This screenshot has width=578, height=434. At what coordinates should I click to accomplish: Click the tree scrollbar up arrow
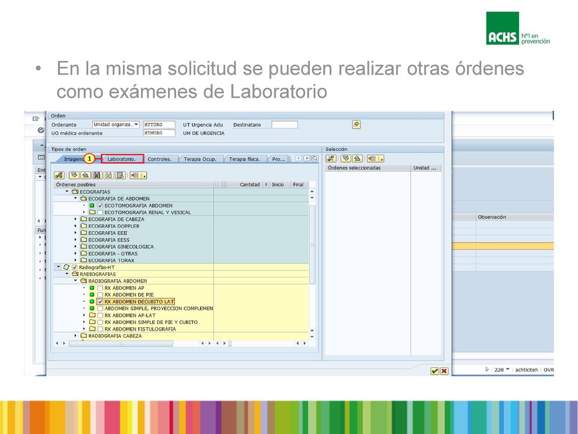tap(312, 192)
